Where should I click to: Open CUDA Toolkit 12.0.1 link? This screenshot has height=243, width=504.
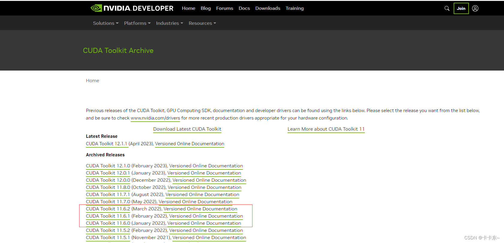(x=108, y=173)
